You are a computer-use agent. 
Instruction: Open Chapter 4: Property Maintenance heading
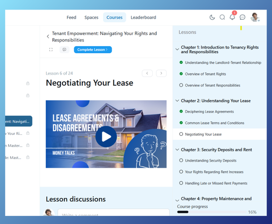click(x=216, y=199)
